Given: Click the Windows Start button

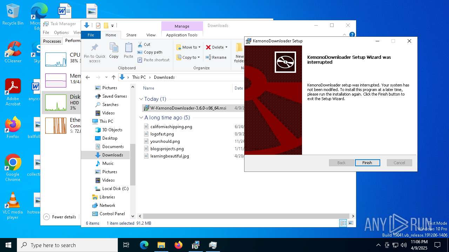Looking at the screenshot, I should point(8,245).
